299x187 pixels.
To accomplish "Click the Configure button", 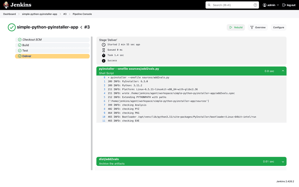I will pos(278,27).
